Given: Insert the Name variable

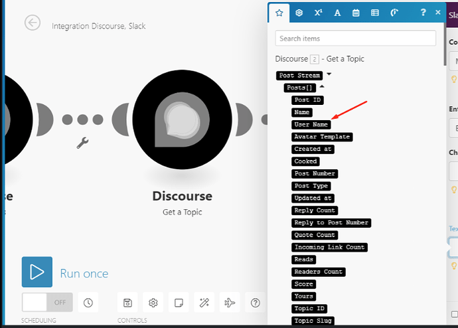Looking at the screenshot, I should [x=302, y=112].
